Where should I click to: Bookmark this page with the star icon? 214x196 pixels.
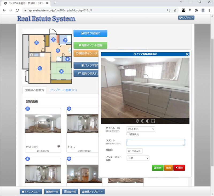coord(175,10)
